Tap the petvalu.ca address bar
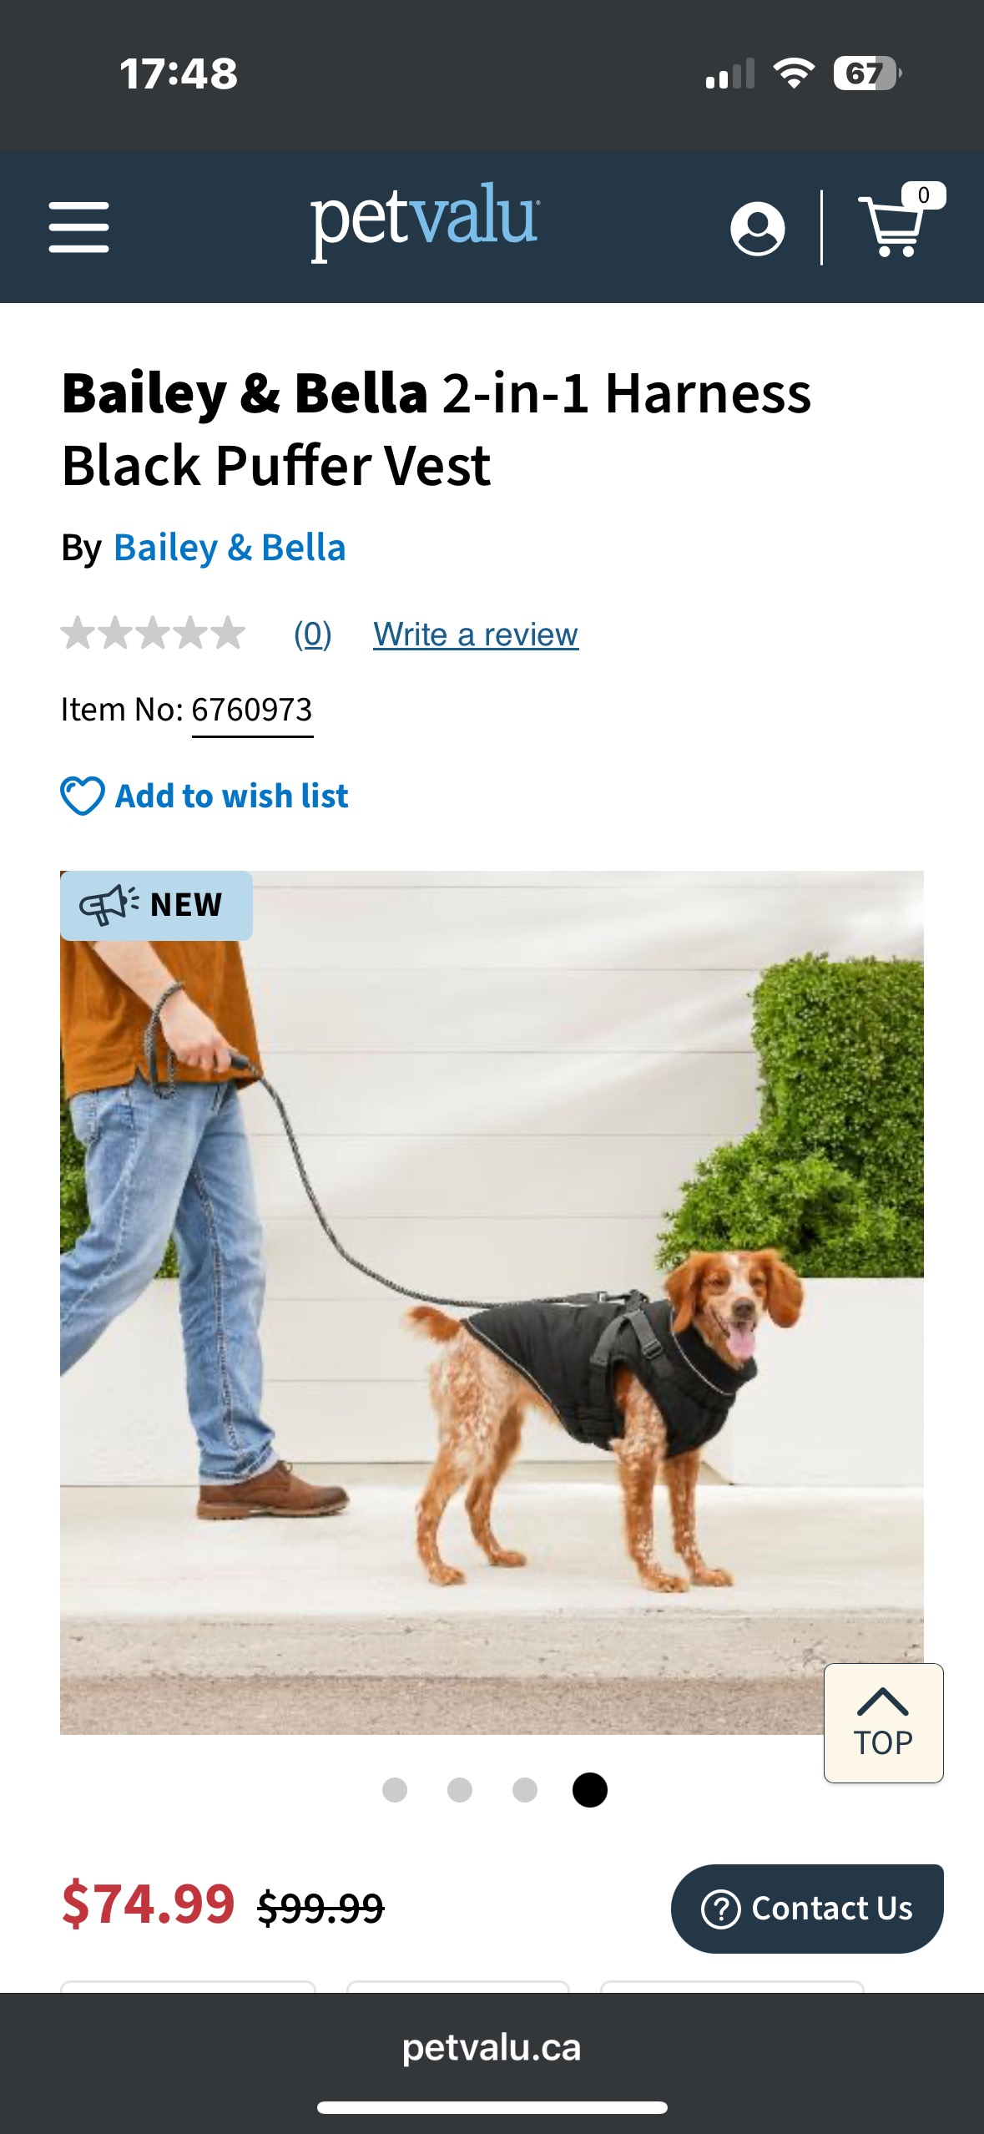984x2134 pixels. (x=492, y=2047)
